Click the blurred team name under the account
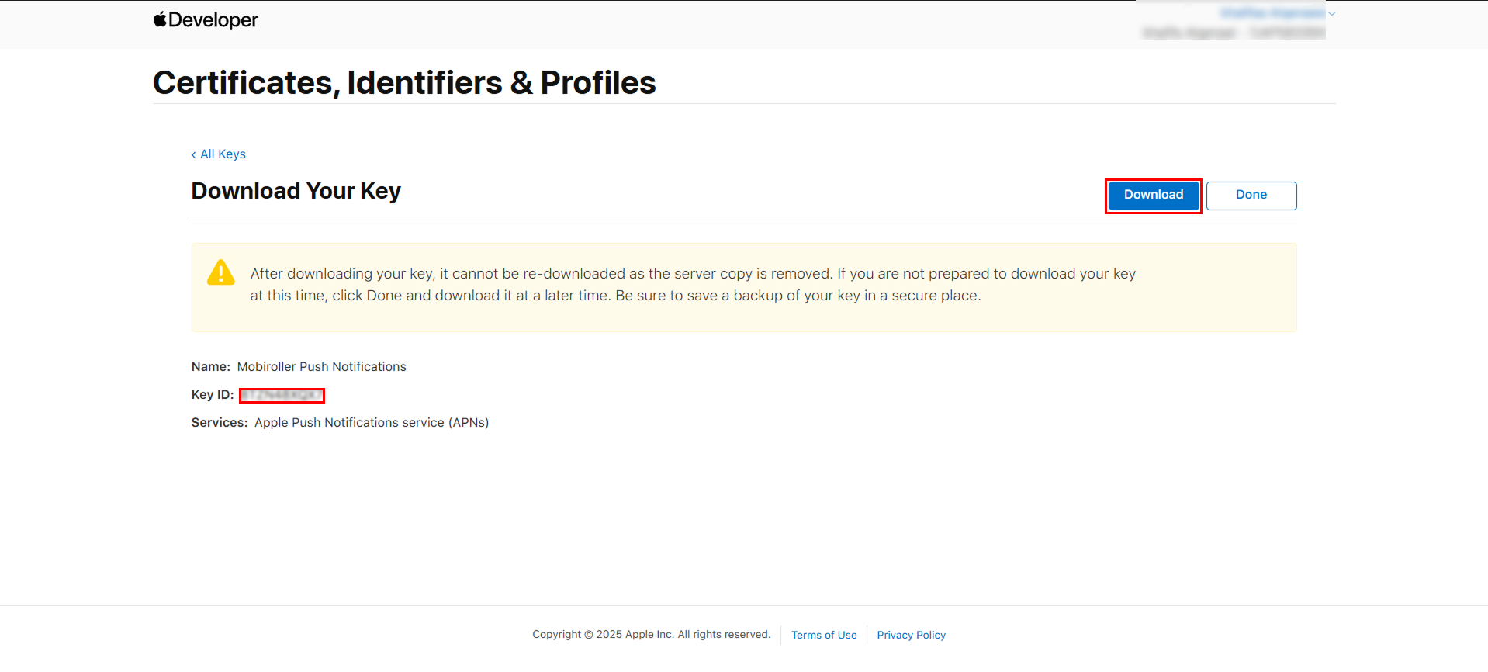Screen dimensions: 1488x672 pyautogui.click(x=1234, y=33)
